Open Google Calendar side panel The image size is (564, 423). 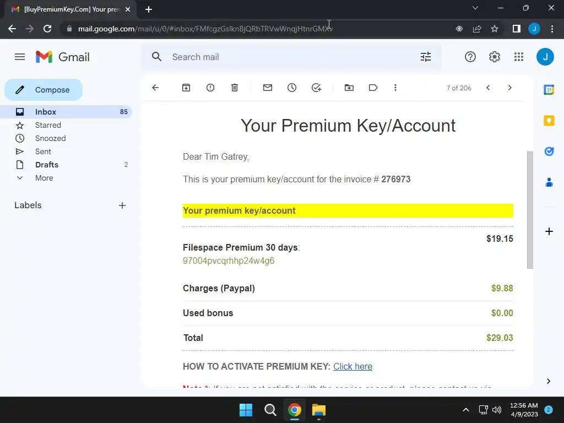[x=549, y=90]
